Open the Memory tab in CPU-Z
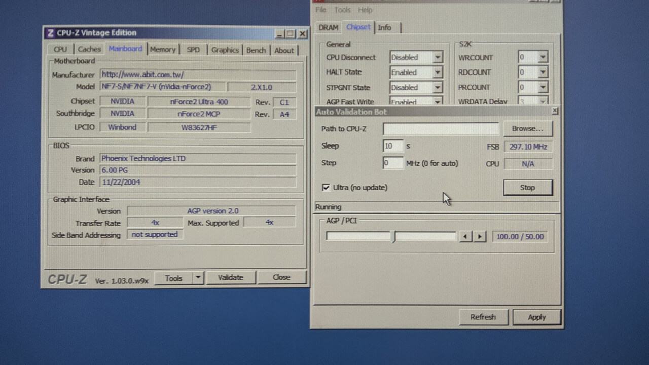Viewport: 649px width, 365px height. click(x=163, y=49)
